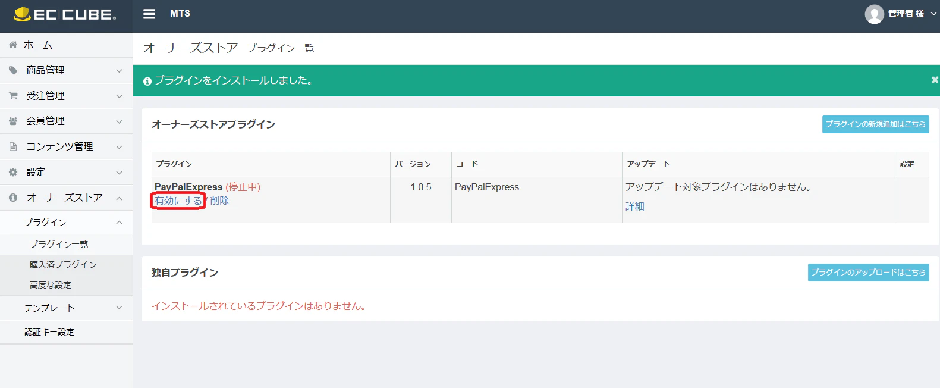Open 購入済プラグイン menu item
The image size is (940, 388).
(x=63, y=265)
